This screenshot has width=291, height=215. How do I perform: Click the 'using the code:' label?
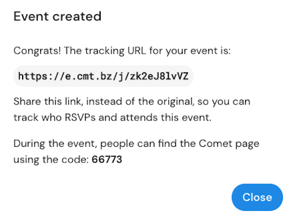pos(51,160)
